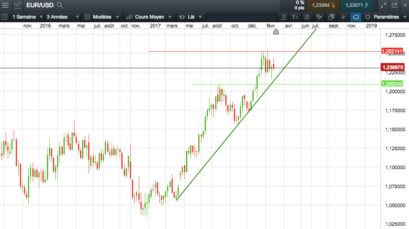Click the current price 1,230675 label

pyautogui.click(x=392, y=67)
